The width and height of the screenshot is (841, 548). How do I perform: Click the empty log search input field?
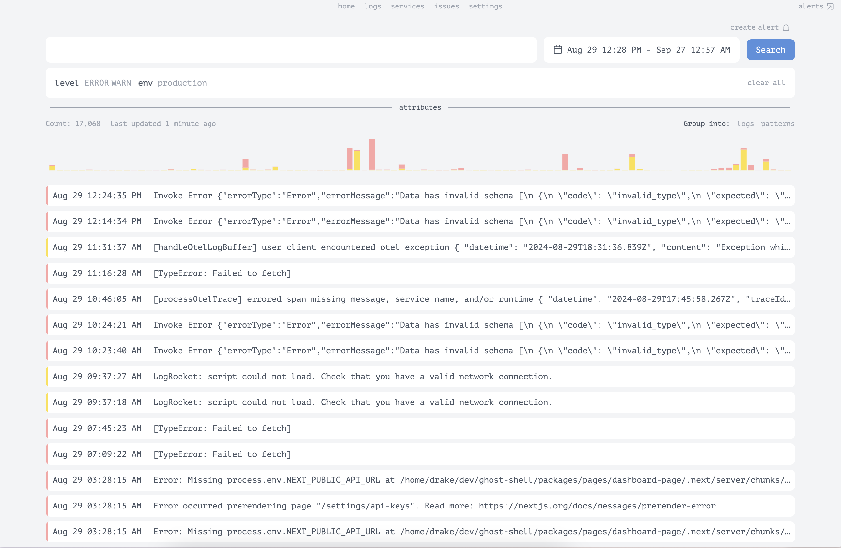coord(291,50)
